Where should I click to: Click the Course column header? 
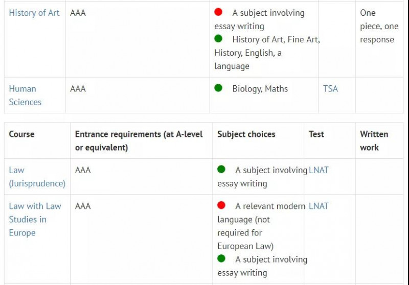(x=21, y=134)
